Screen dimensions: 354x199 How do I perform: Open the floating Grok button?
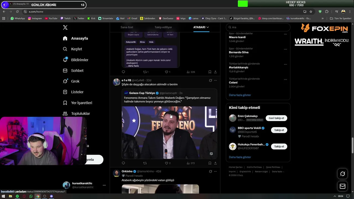point(342,174)
